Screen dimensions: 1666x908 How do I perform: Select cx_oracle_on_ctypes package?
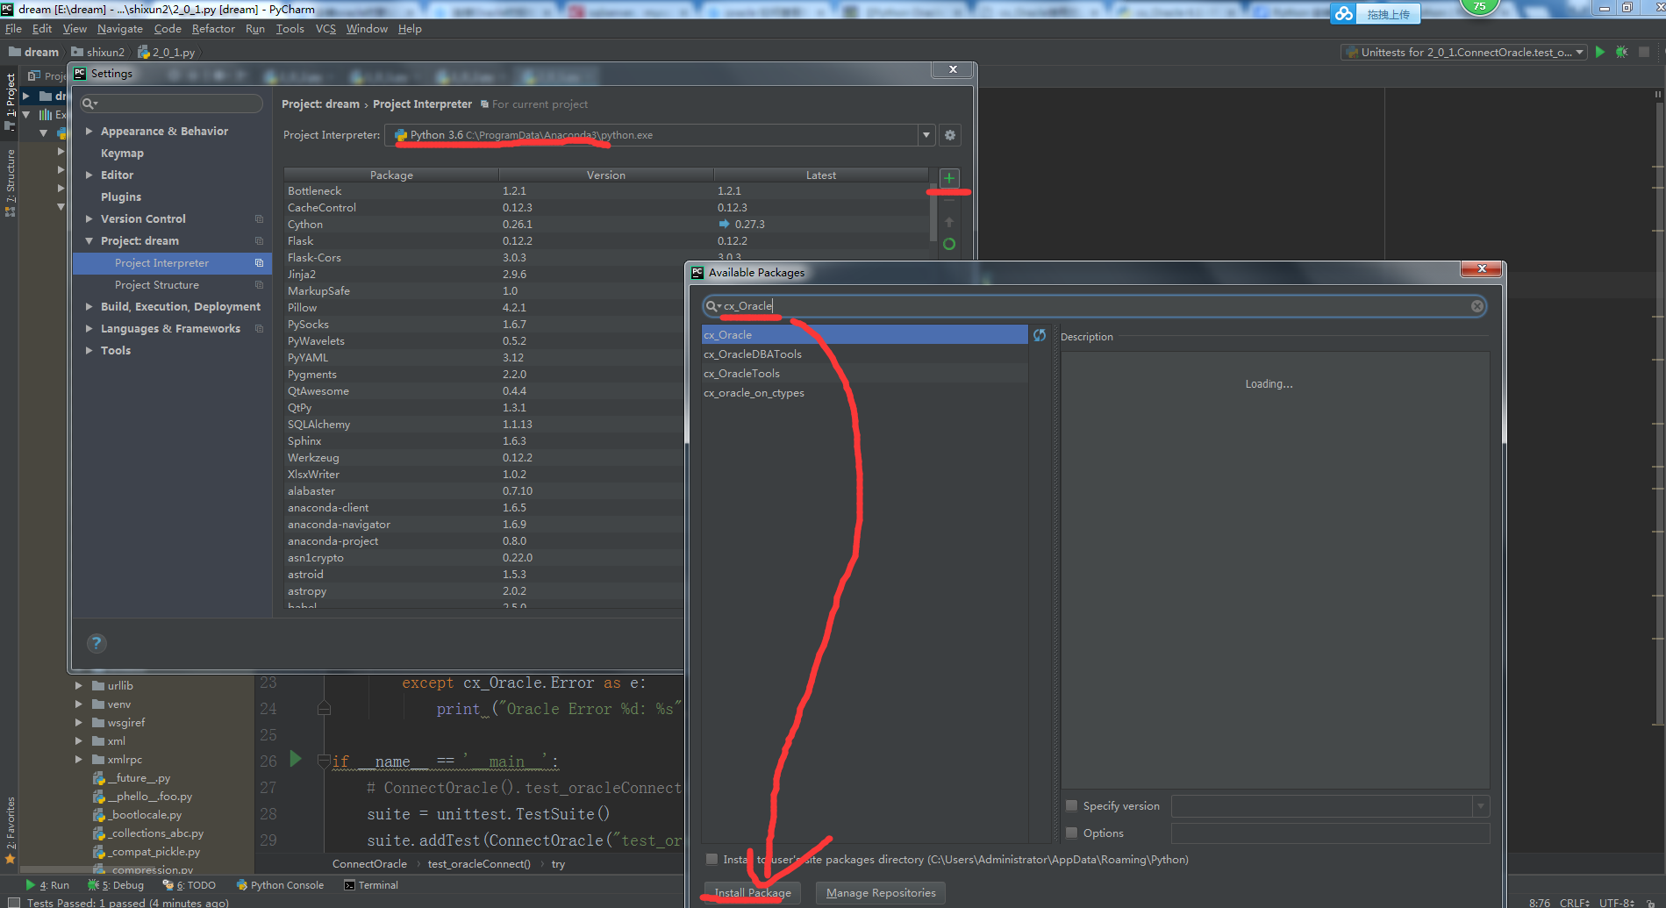point(864,393)
